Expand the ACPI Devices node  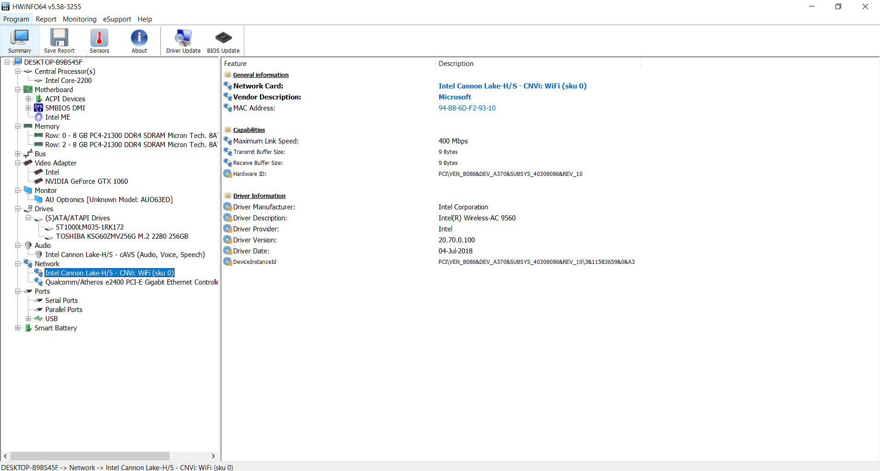pyautogui.click(x=28, y=99)
